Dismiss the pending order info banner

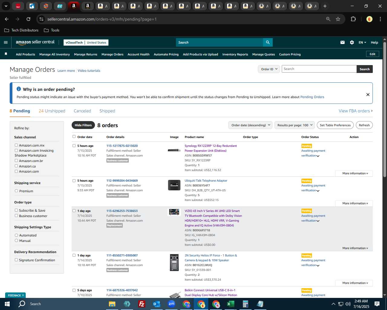pyautogui.click(x=368, y=94)
